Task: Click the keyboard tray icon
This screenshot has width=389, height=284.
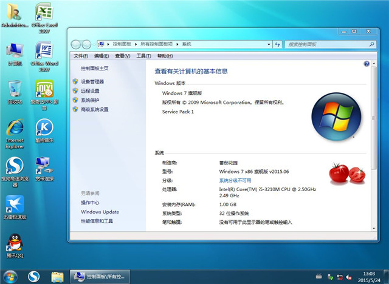Action: point(318,276)
